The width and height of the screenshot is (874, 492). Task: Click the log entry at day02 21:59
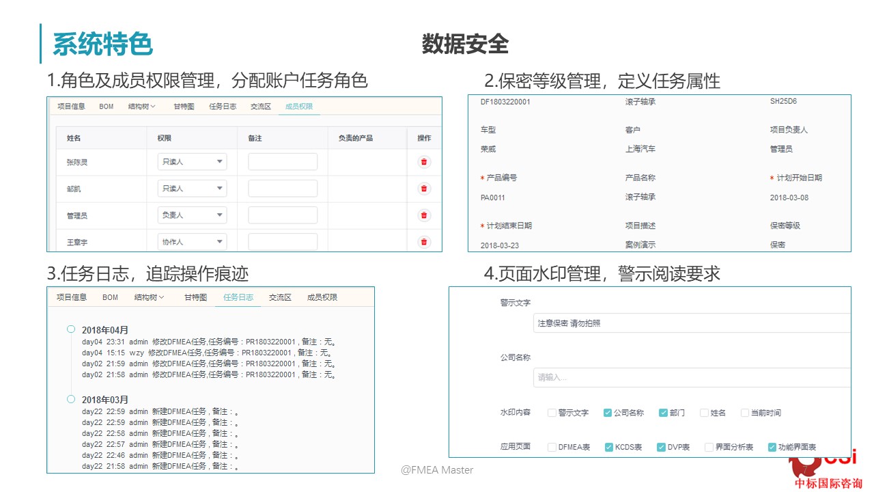point(209,364)
